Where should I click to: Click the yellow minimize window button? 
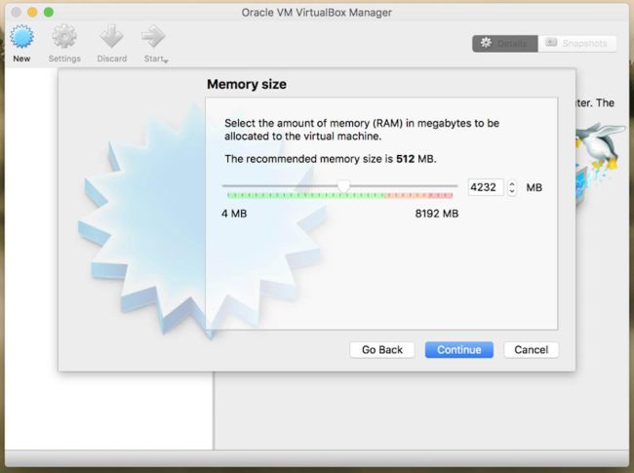coord(32,12)
